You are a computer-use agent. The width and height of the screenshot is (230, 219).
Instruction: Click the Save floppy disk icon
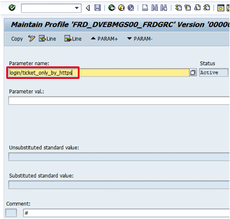point(98,8)
